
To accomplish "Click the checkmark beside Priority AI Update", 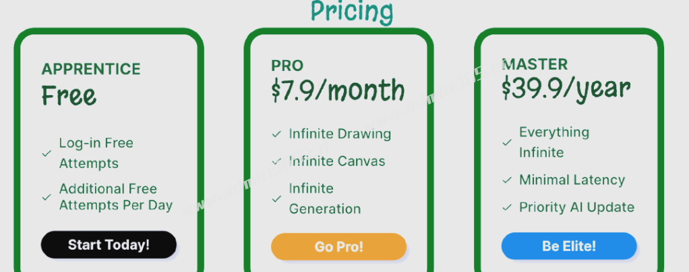I will tap(507, 207).
